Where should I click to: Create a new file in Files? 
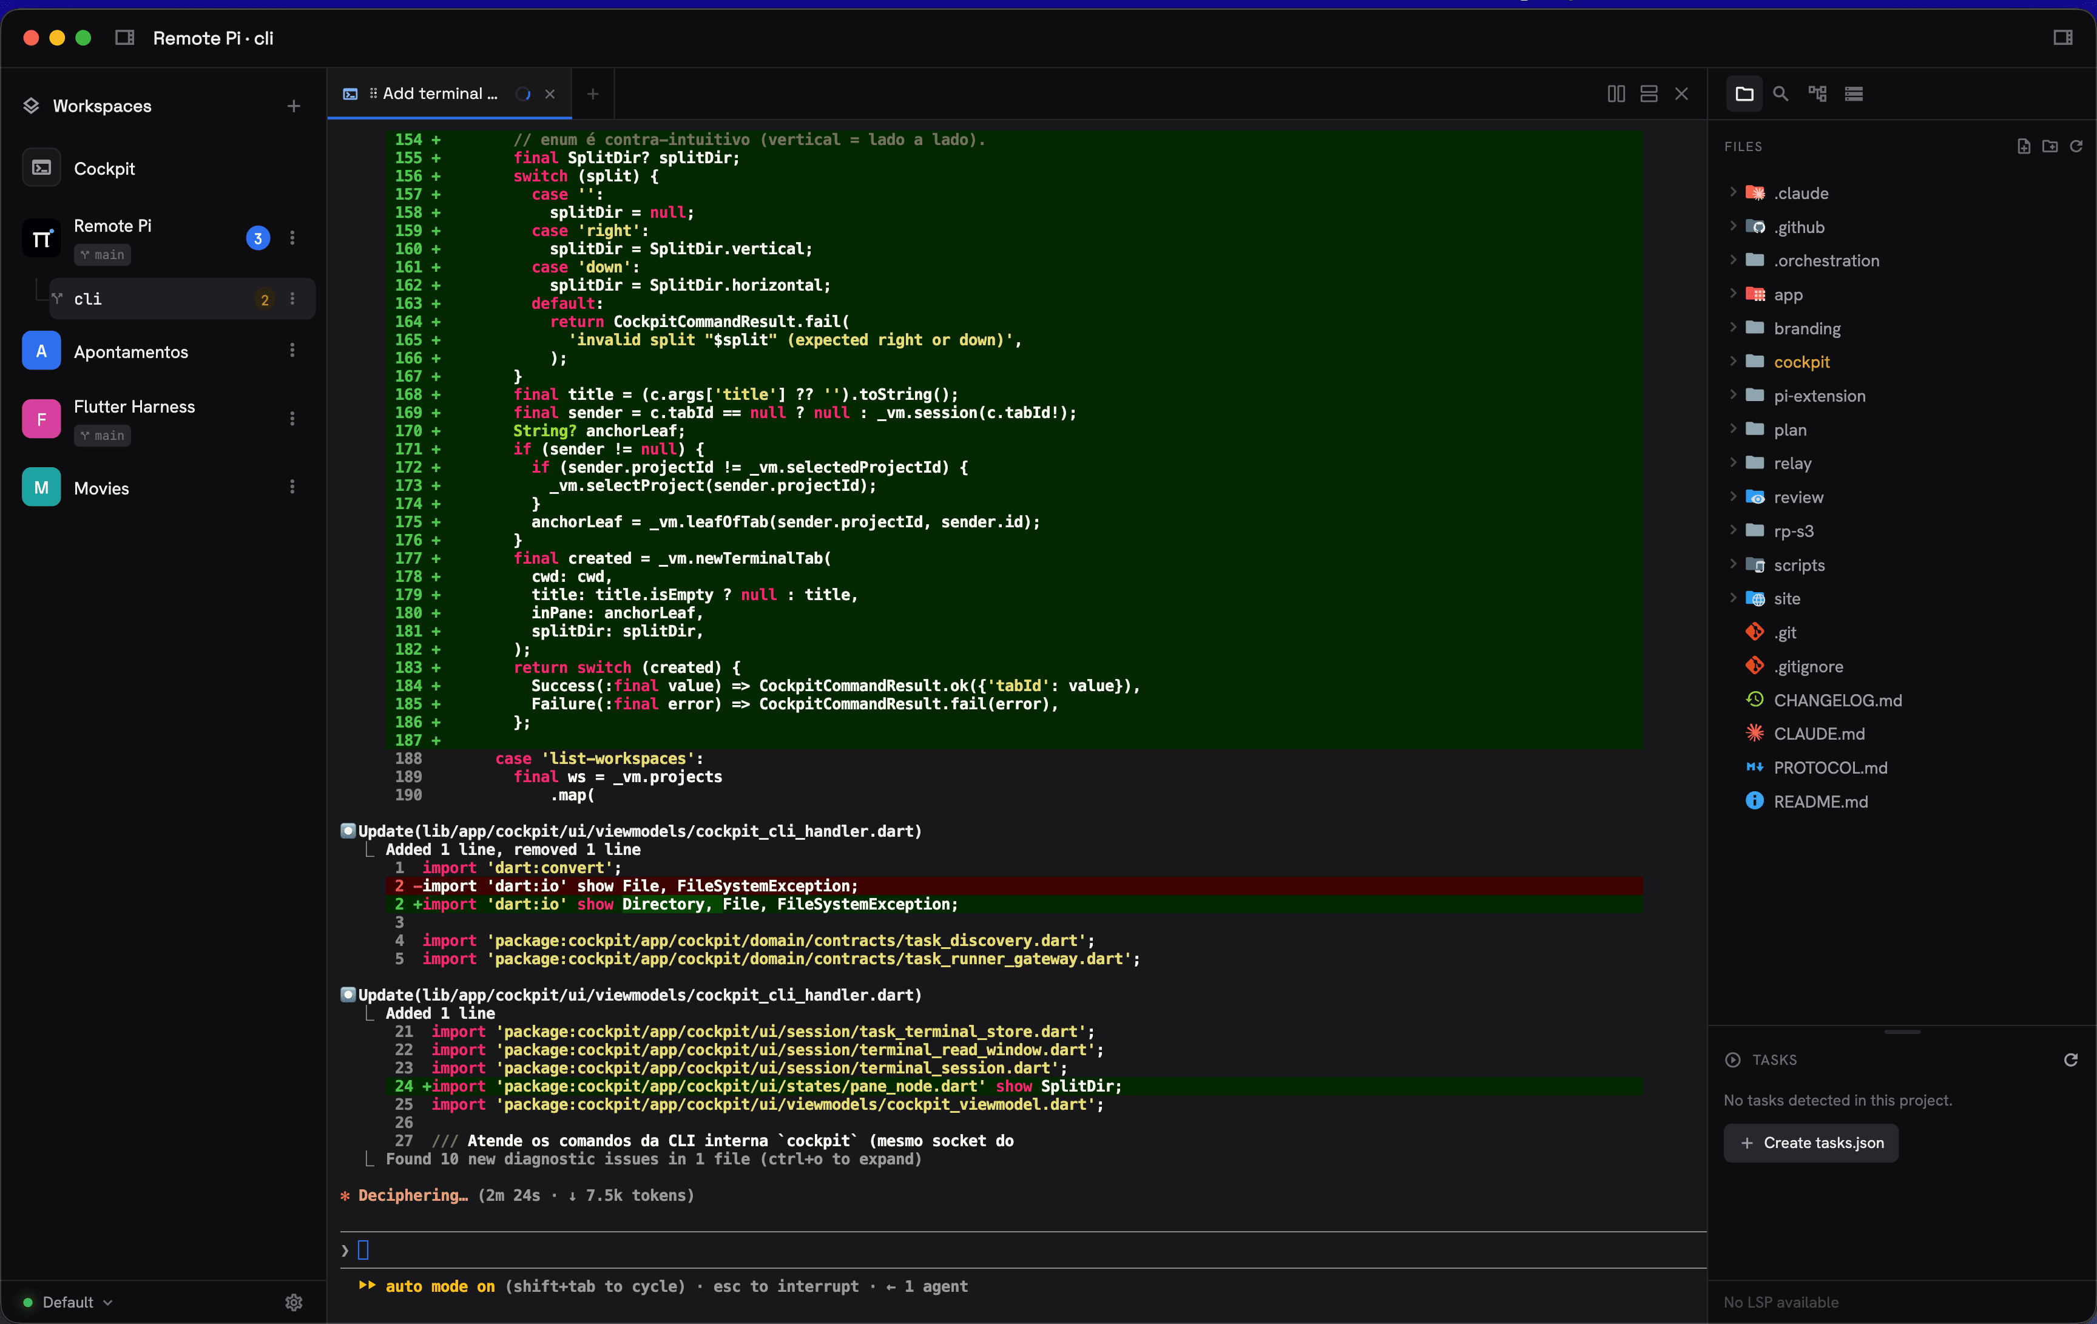pos(2024,146)
